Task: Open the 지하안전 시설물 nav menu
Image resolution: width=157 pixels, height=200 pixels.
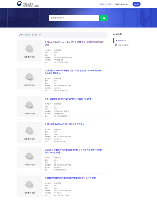Action: pyautogui.click(x=105, y=4)
